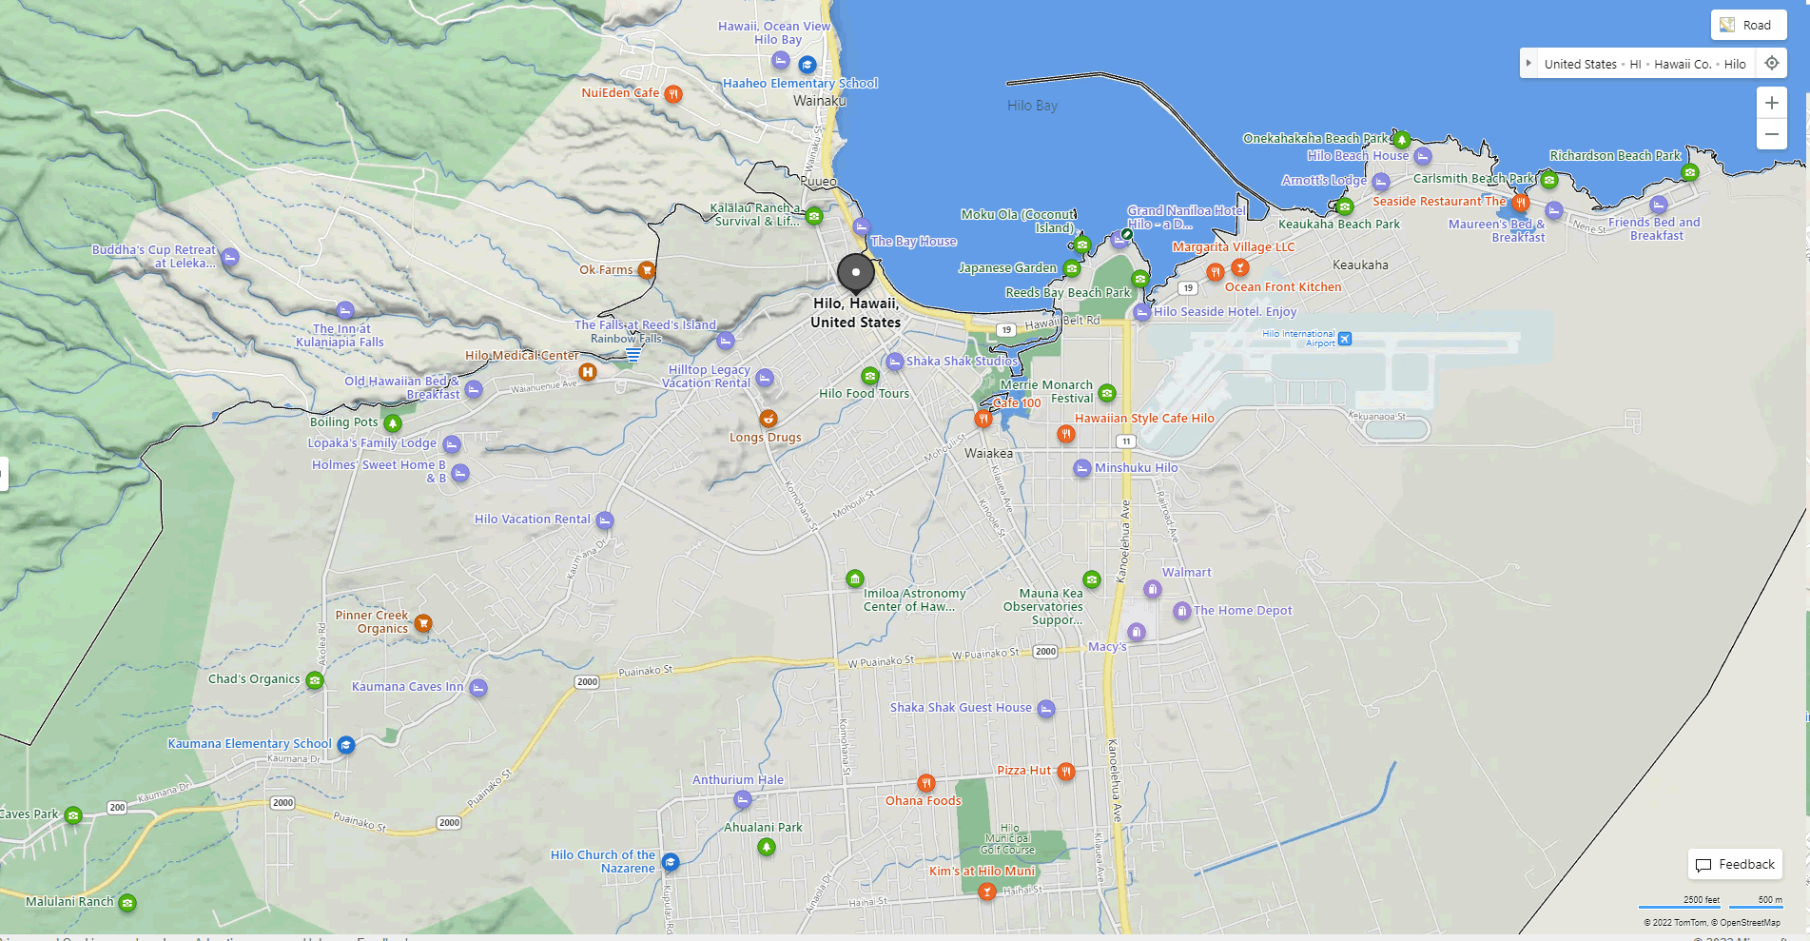The image size is (1810, 941).
Task: Click the locate-me arrow icon
Action: pos(1771,63)
